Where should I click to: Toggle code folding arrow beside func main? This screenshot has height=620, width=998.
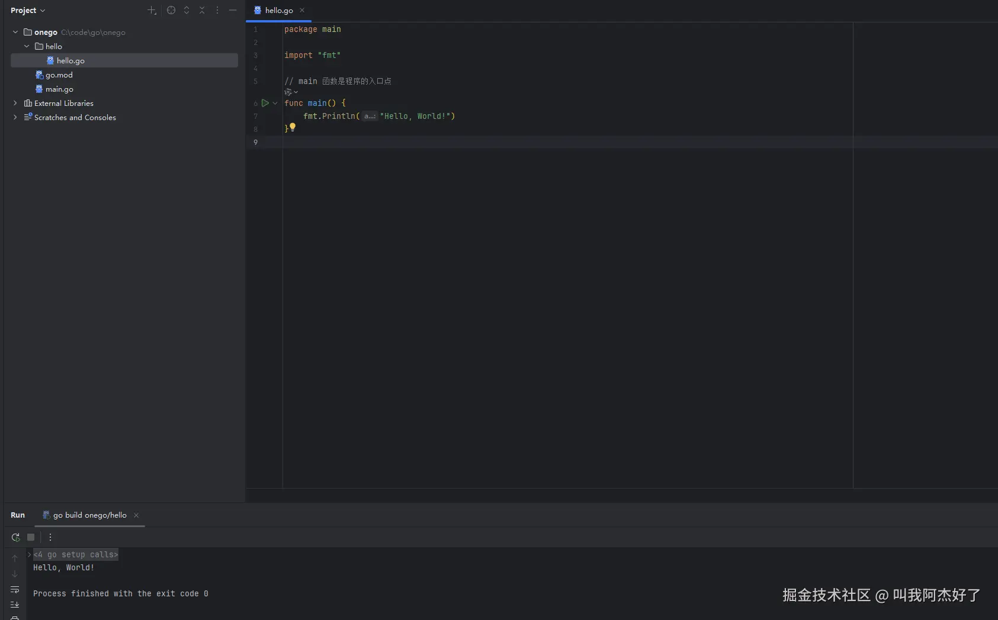pyautogui.click(x=275, y=103)
